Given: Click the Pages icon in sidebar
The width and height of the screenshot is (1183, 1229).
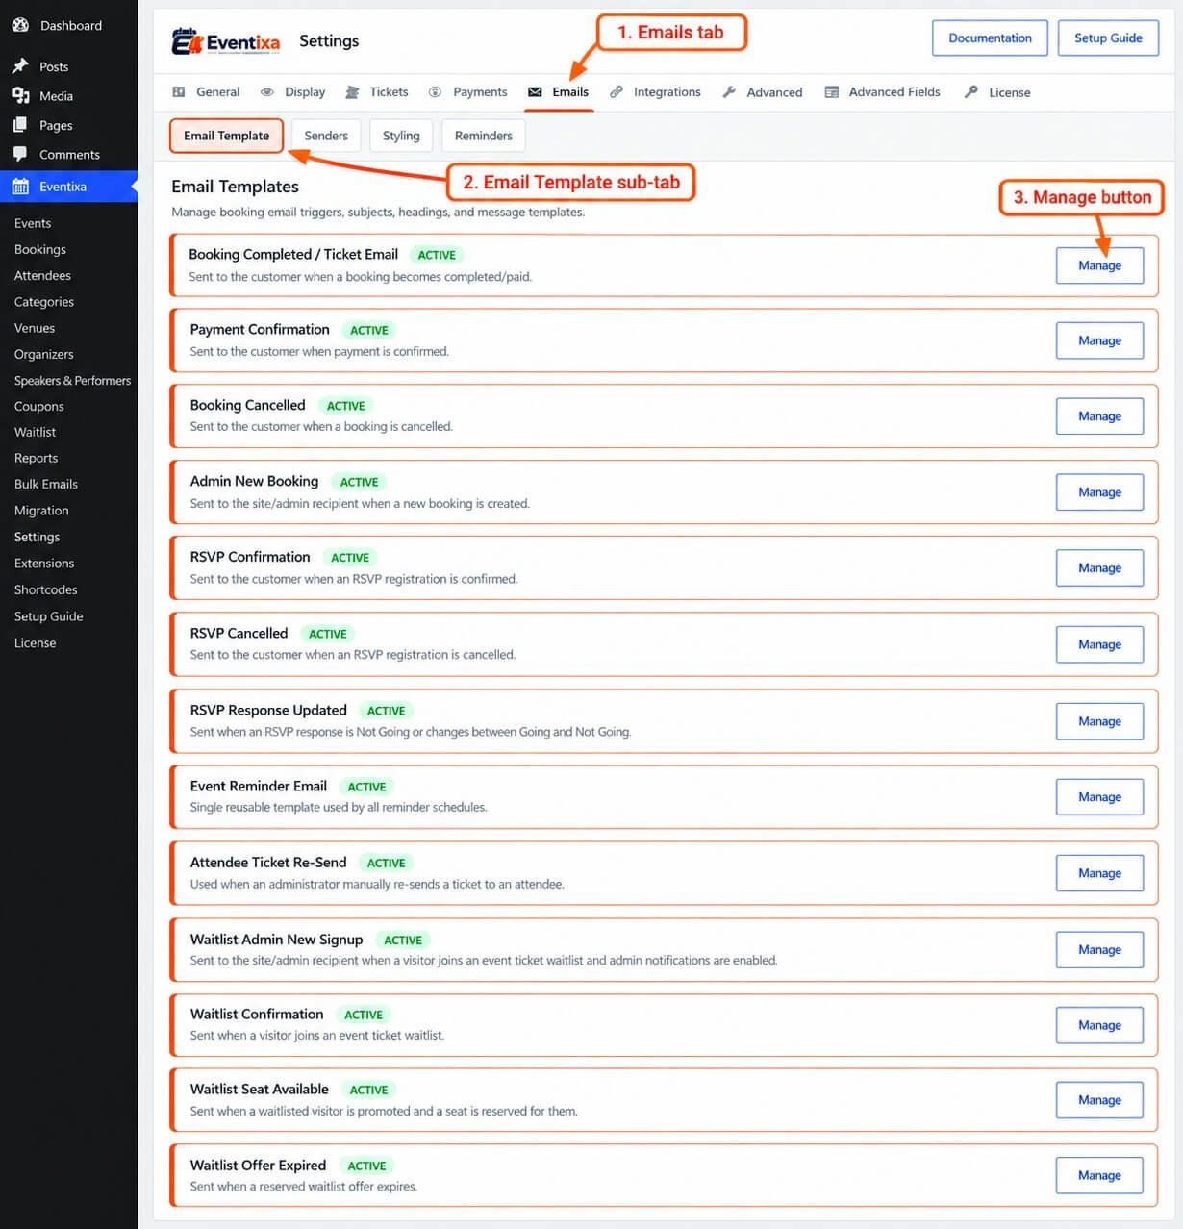Looking at the screenshot, I should tap(20, 125).
